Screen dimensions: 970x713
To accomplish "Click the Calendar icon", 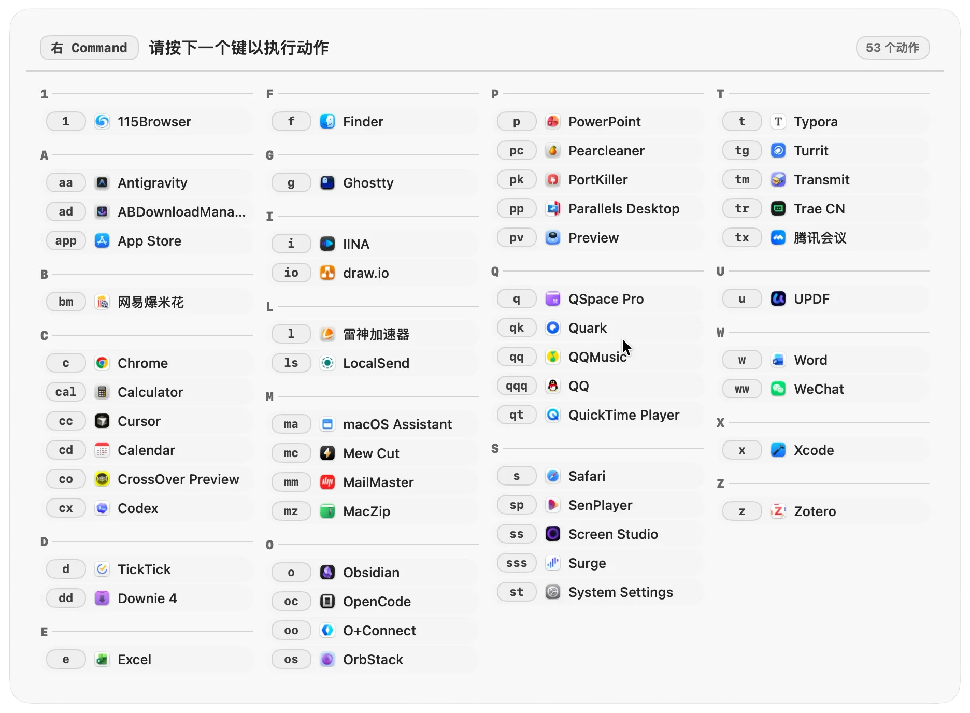I will click(102, 450).
